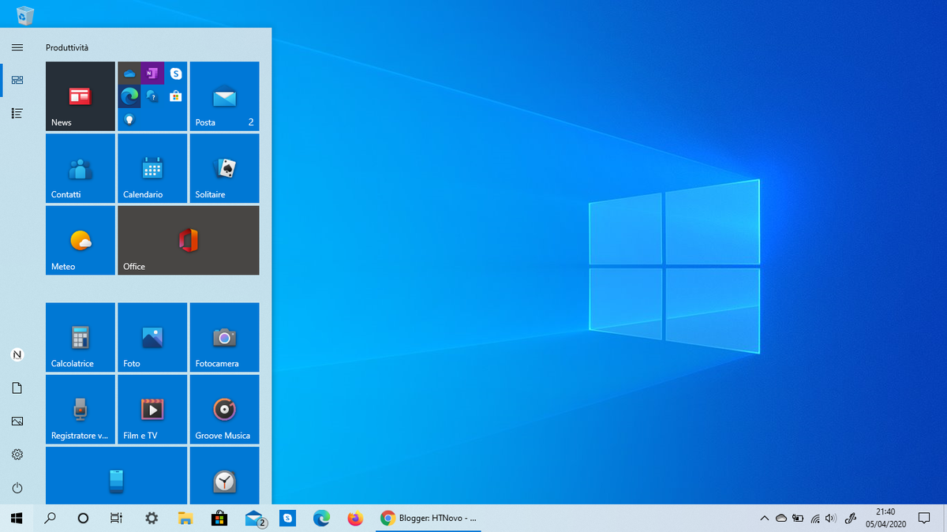947x532 pixels.
Task: Open the Fotocamera tile
Action: pyautogui.click(x=224, y=337)
